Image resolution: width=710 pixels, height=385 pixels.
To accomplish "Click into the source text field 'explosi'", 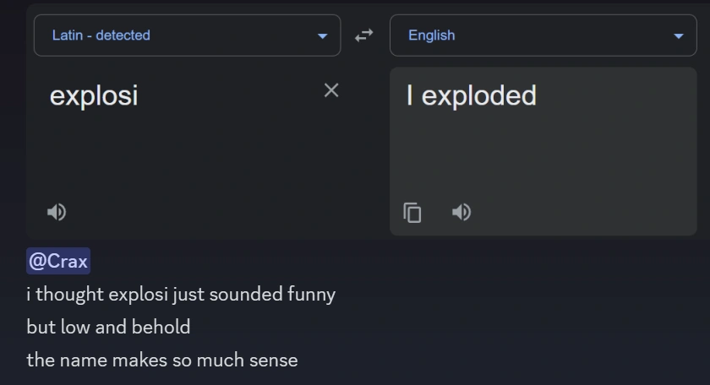I will tap(94, 95).
